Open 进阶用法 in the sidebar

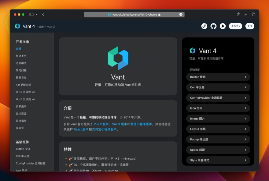(x=21, y=63)
